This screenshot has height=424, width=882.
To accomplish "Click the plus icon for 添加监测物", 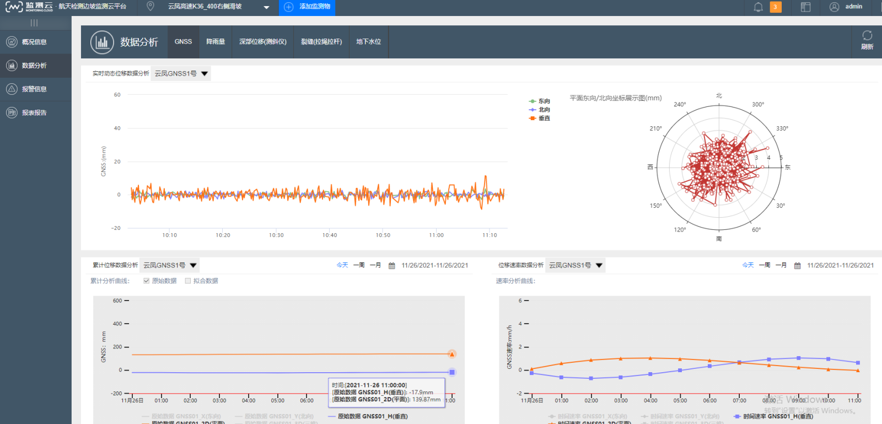I will (x=288, y=7).
